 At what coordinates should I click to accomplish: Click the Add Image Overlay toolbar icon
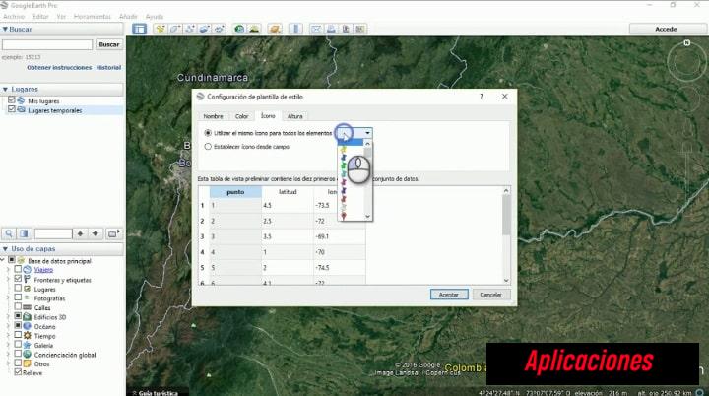205,29
